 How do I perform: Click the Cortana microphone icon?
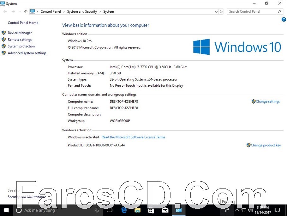[97, 210]
